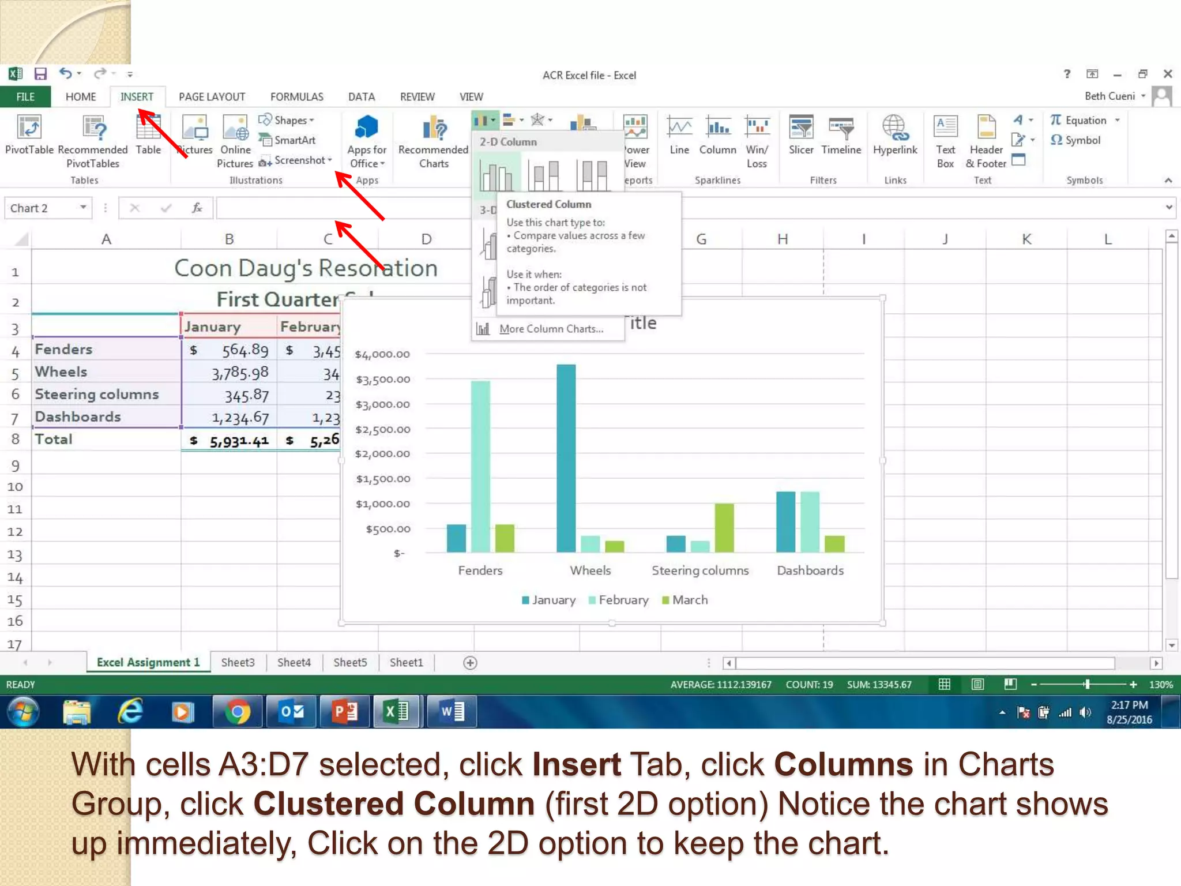Insert a Table from the ribbon
1181x886 pixels.
(148, 135)
